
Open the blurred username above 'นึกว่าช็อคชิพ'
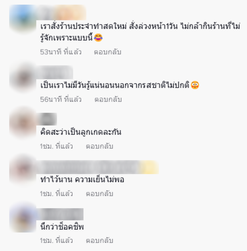click(x=60, y=214)
